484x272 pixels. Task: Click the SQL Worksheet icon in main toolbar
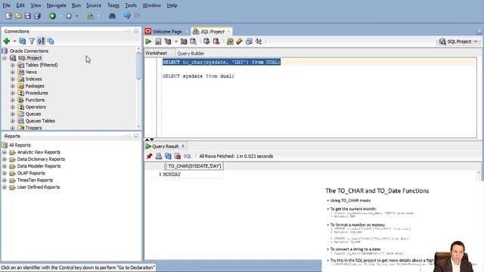click(x=91, y=16)
